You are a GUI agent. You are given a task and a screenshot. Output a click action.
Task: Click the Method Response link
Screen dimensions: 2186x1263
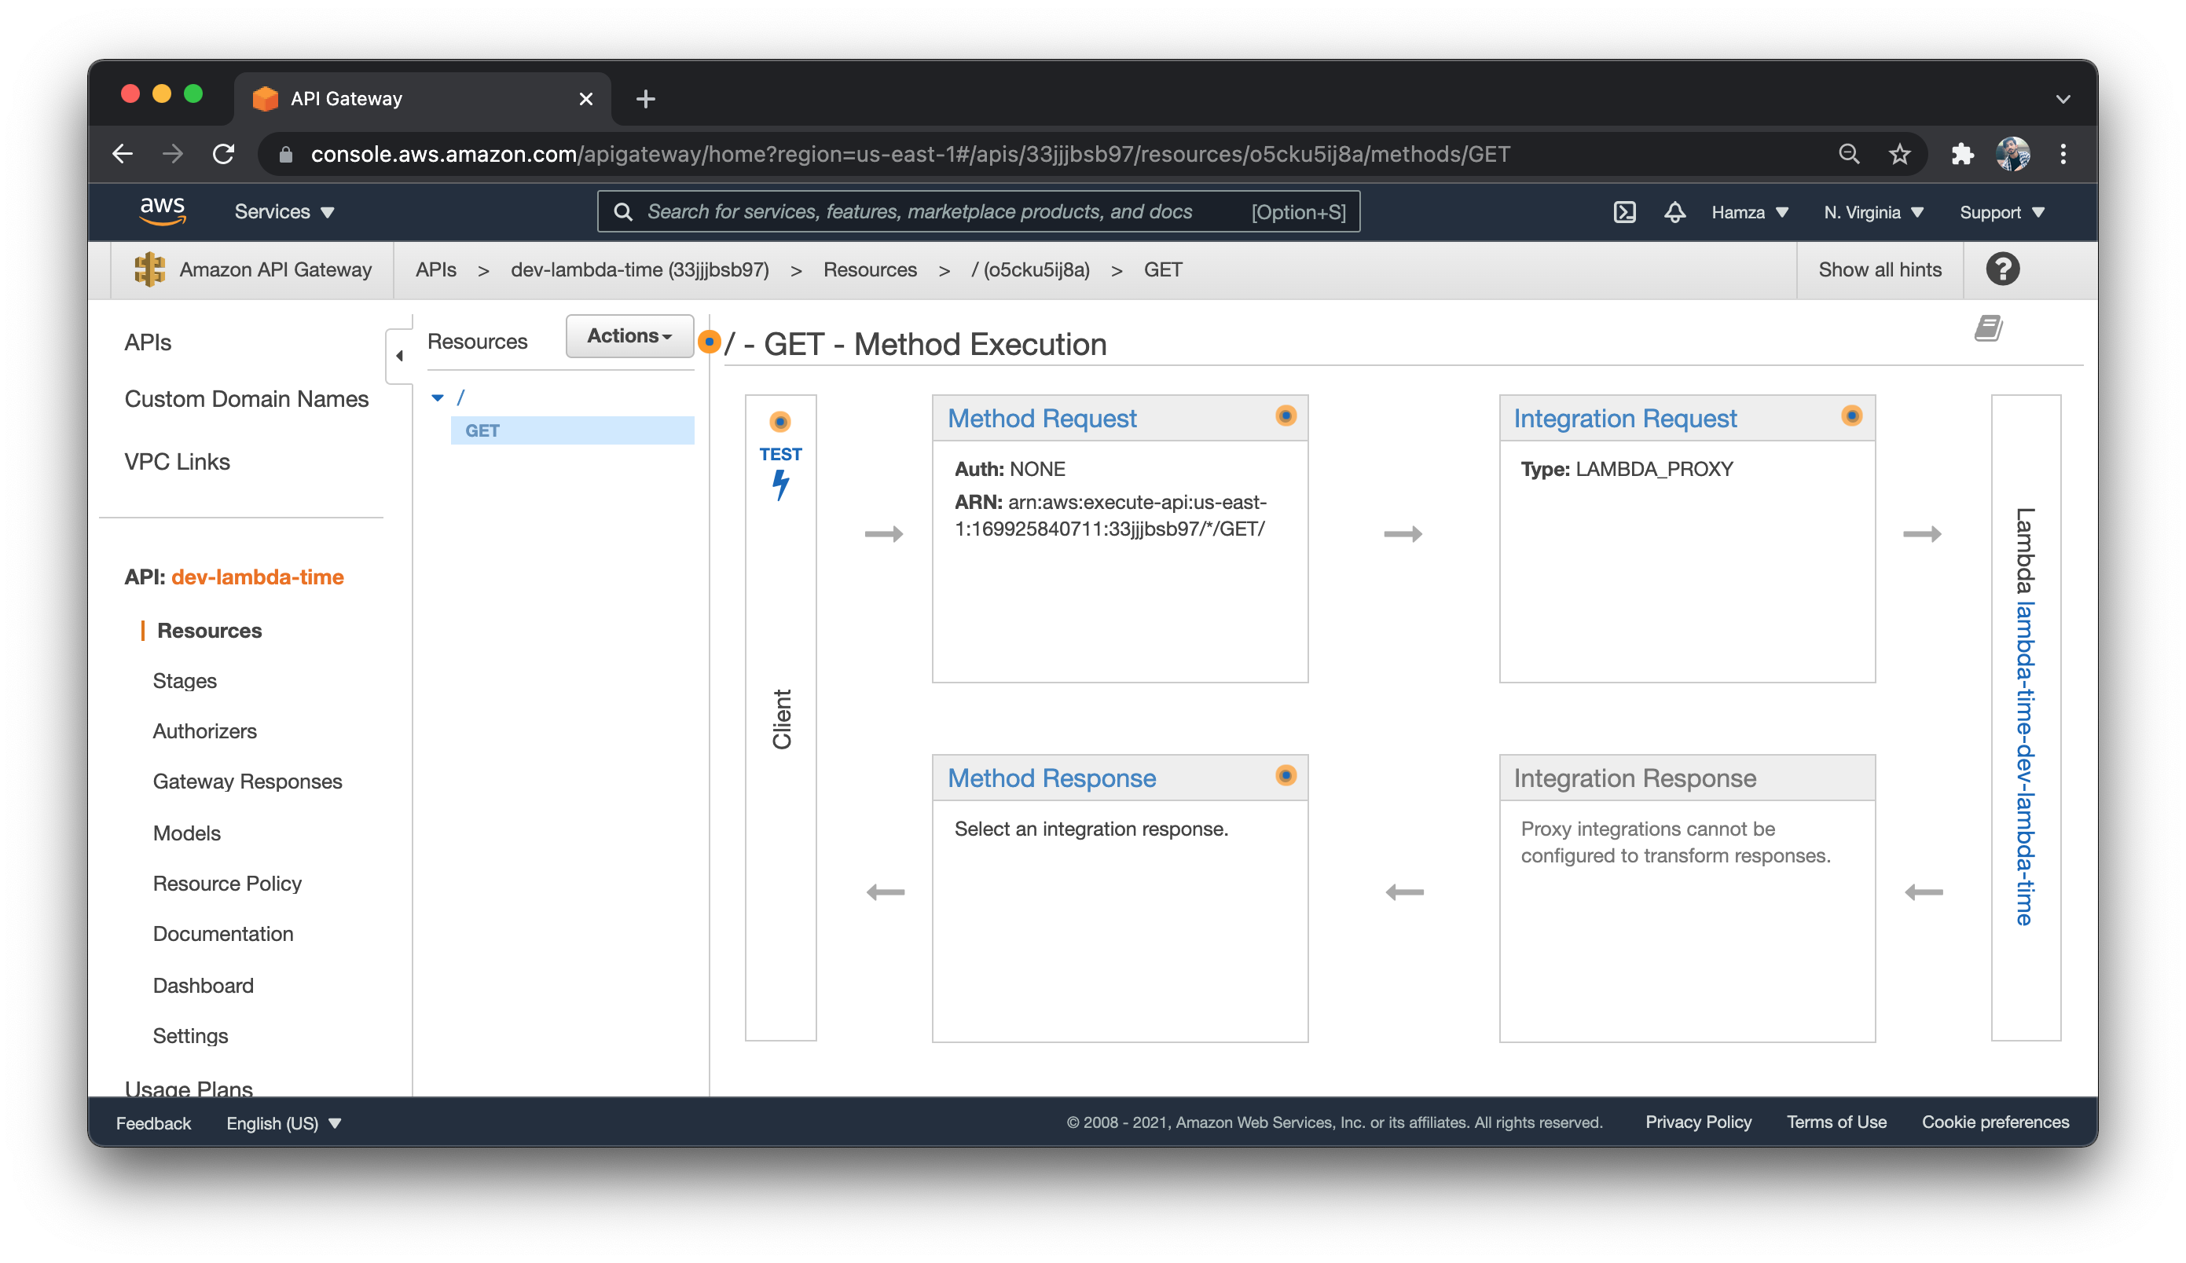pyautogui.click(x=1051, y=778)
